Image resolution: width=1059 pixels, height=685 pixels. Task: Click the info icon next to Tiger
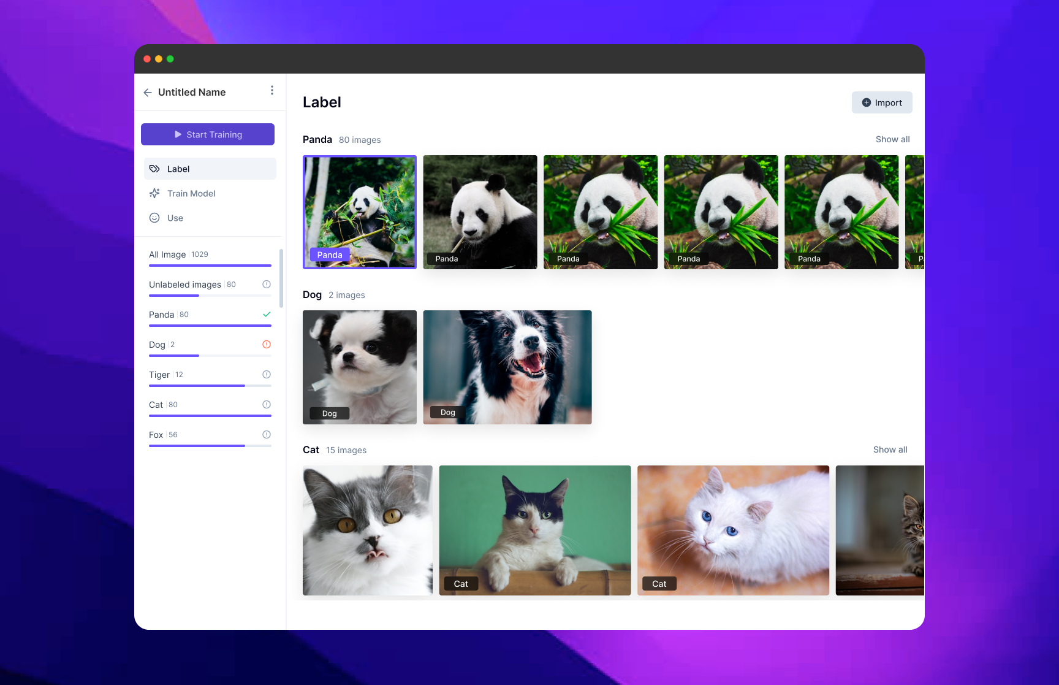point(267,375)
